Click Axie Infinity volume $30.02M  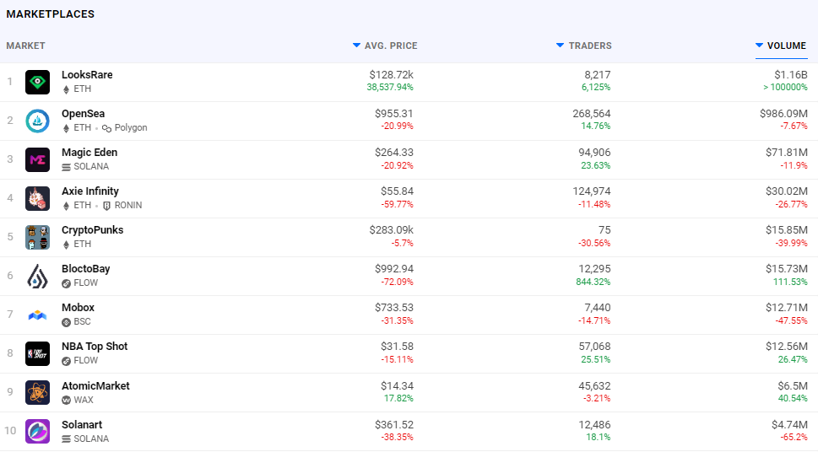(x=786, y=191)
